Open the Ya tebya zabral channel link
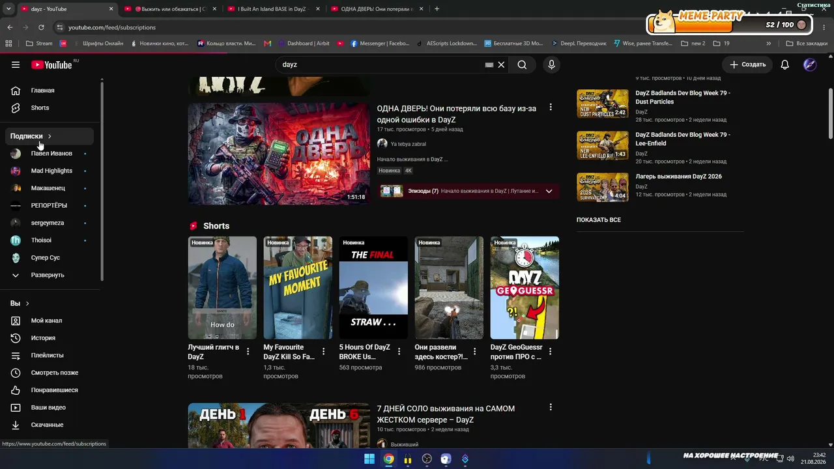 pyautogui.click(x=408, y=144)
